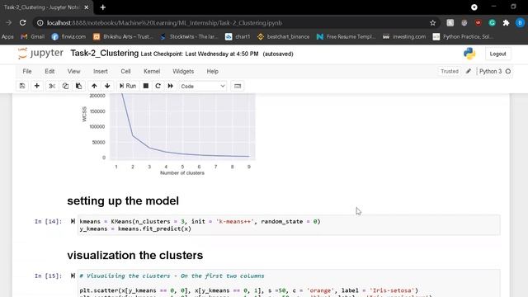528x297 pixels.
Task: Go forward in browser history
Action: (9, 22)
